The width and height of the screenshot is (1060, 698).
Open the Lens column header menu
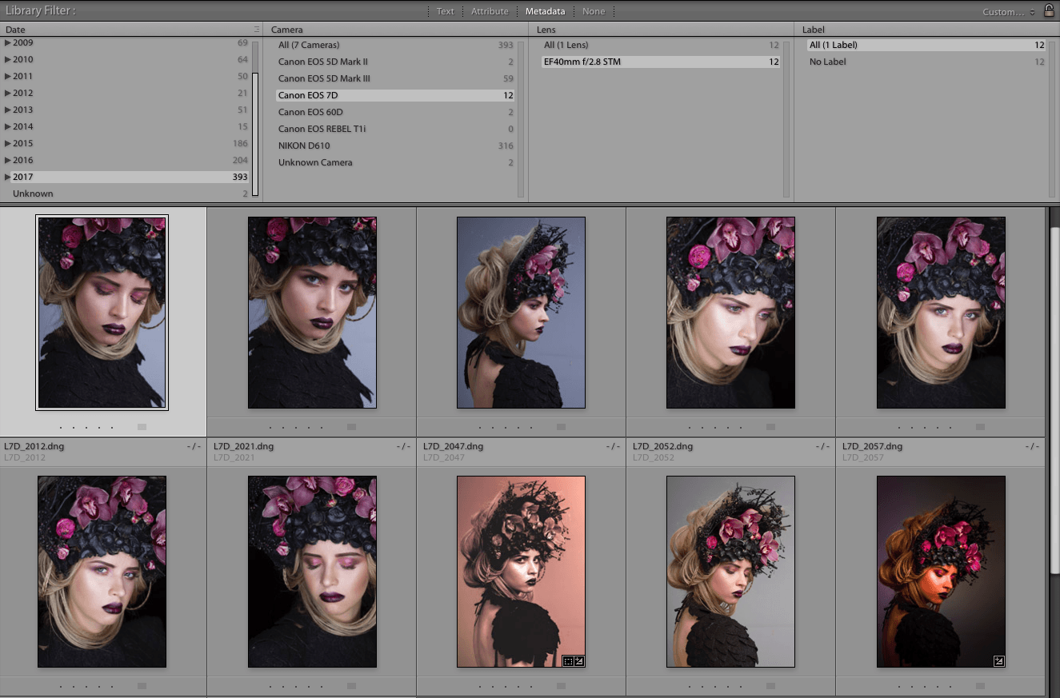[x=546, y=30]
